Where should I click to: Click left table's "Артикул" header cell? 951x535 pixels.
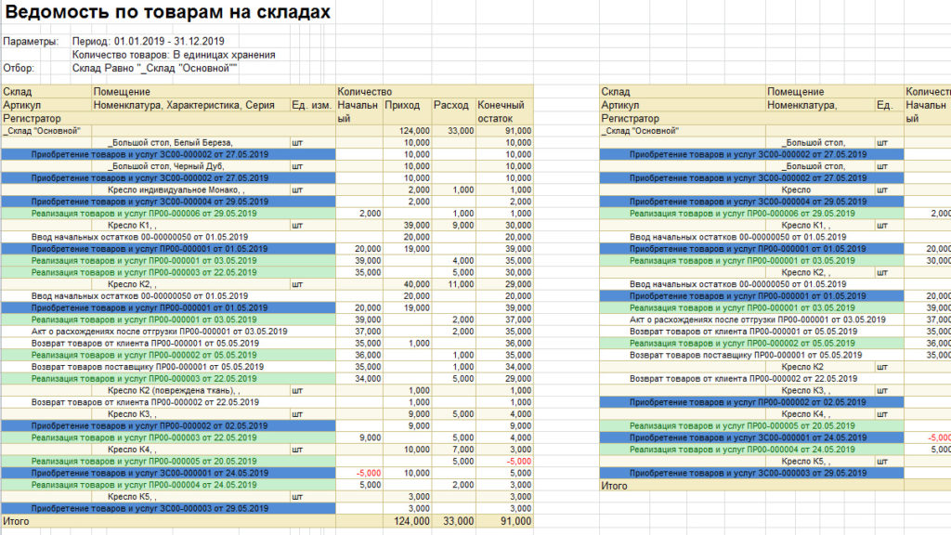tap(46, 105)
